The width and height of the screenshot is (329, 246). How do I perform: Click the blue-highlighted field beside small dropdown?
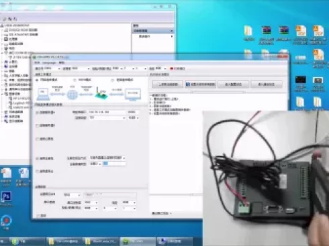coord(114,164)
